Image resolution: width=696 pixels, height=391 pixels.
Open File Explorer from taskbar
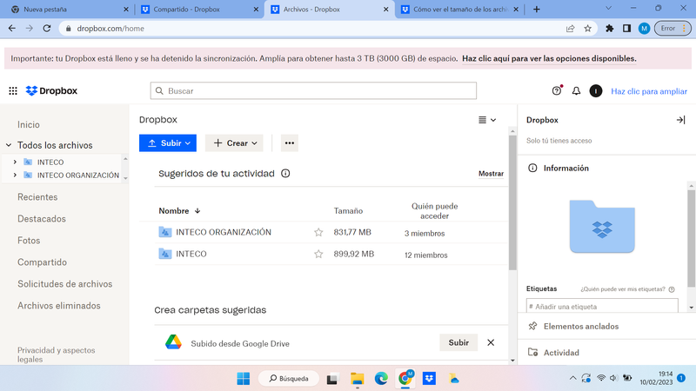point(358,379)
